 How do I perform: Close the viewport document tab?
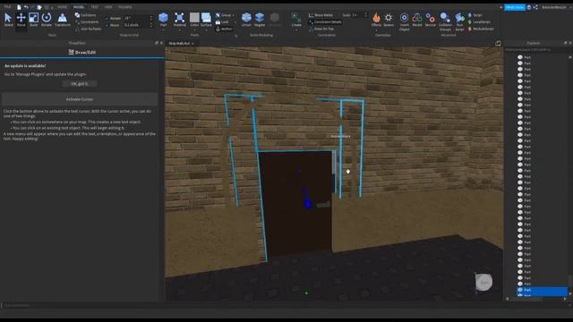[193, 44]
